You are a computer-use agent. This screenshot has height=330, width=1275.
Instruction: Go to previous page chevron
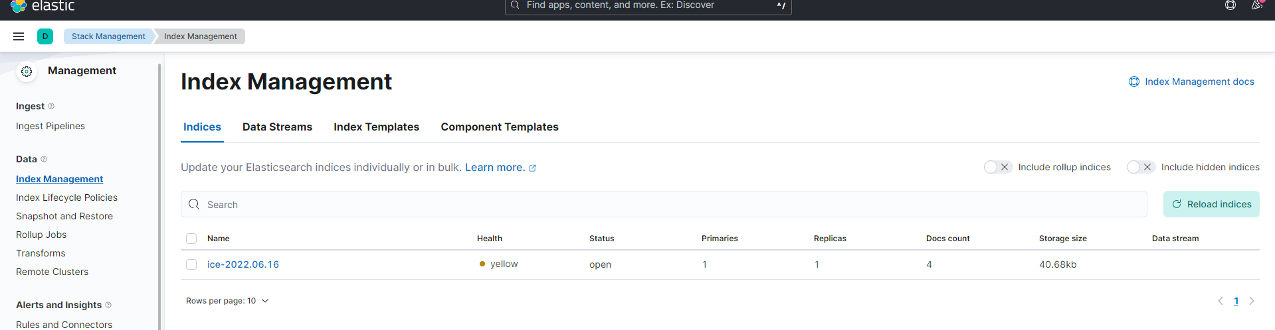1221,301
